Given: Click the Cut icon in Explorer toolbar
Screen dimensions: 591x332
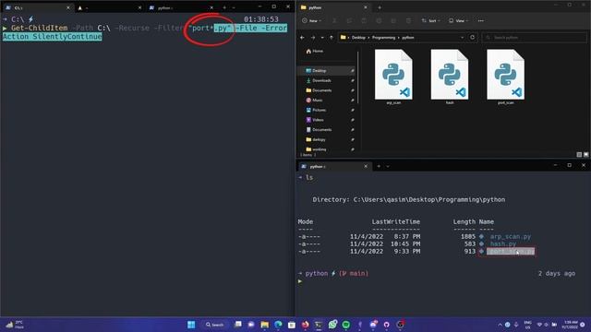Looking at the screenshot, I should coord(334,20).
